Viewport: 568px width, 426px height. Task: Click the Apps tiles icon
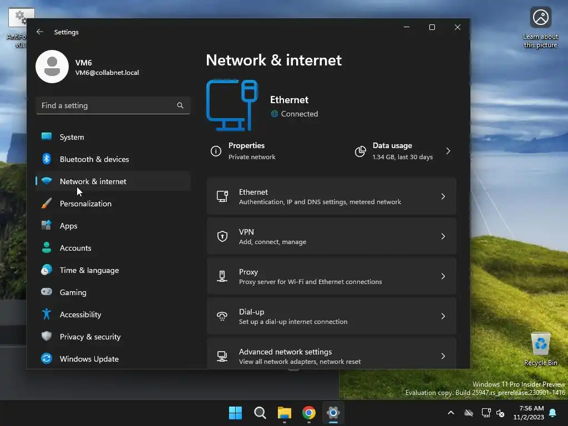tap(47, 225)
